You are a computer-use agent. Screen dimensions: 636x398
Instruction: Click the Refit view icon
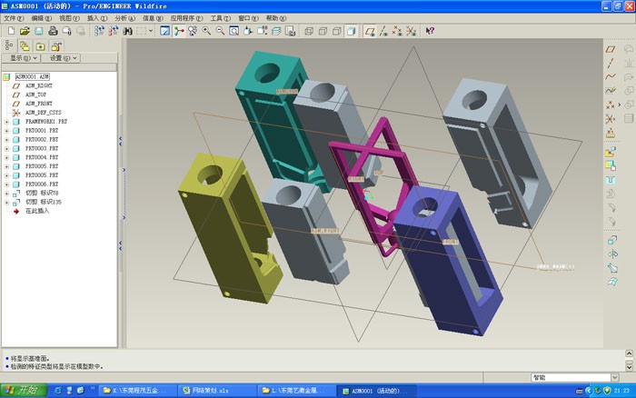[x=234, y=31]
